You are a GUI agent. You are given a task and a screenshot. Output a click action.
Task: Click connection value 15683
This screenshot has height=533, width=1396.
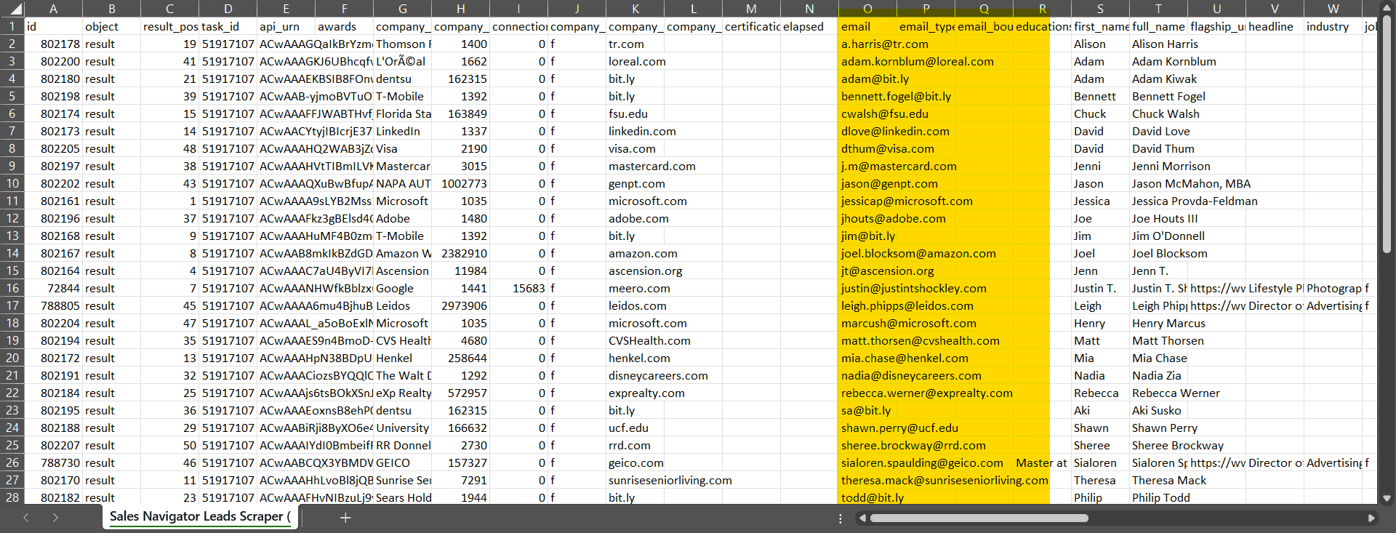point(518,288)
